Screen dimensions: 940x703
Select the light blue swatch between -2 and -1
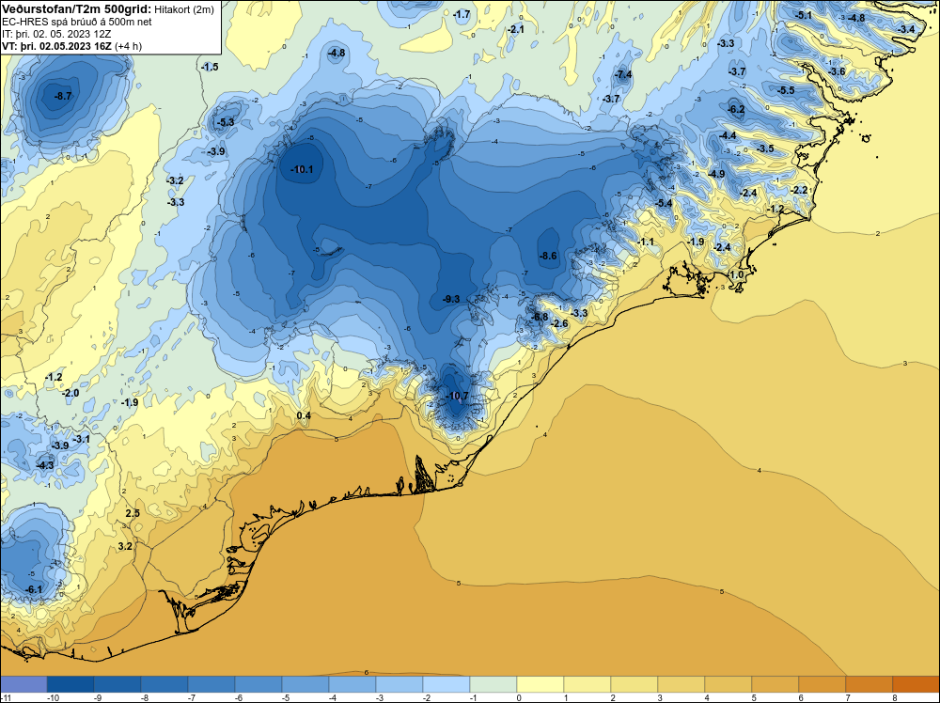pos(446,684)
